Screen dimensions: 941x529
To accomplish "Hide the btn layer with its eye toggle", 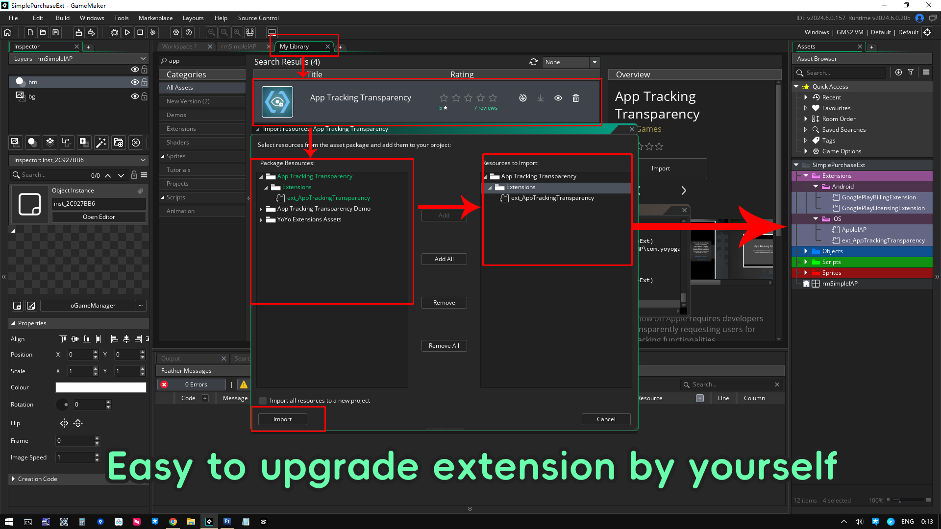I will coord(135,82).
